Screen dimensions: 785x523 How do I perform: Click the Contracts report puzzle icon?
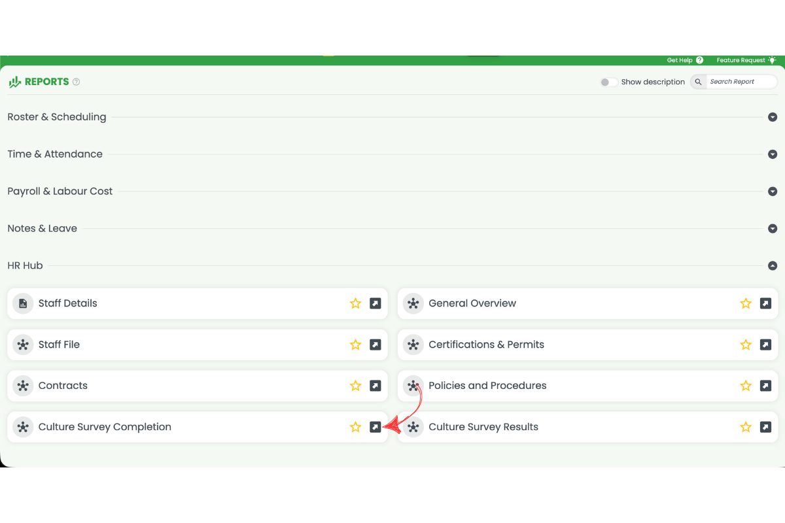(22, 386)
